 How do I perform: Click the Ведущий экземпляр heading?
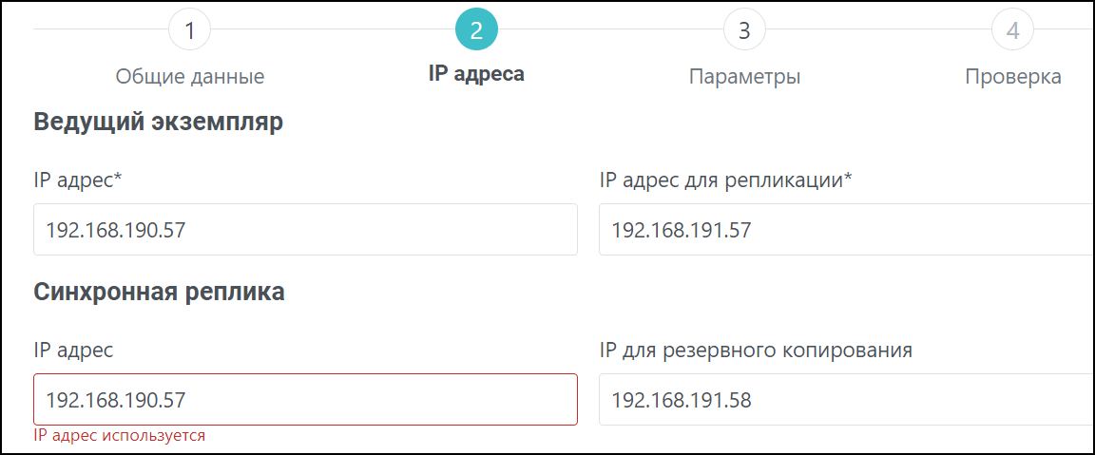tap(159, 123)
